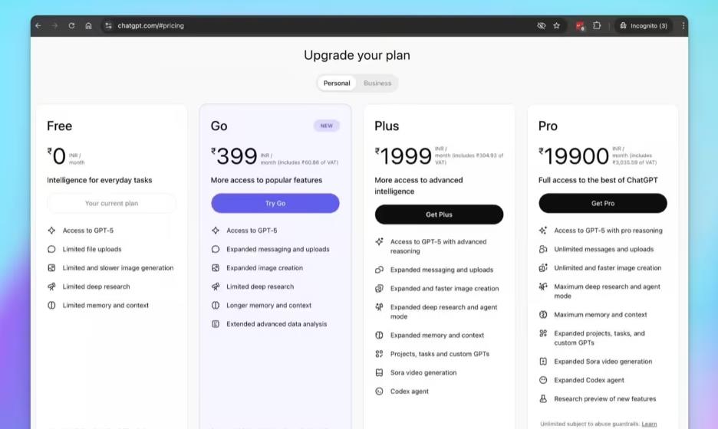
Task: Click the Get Plus button
Action: 439,215
